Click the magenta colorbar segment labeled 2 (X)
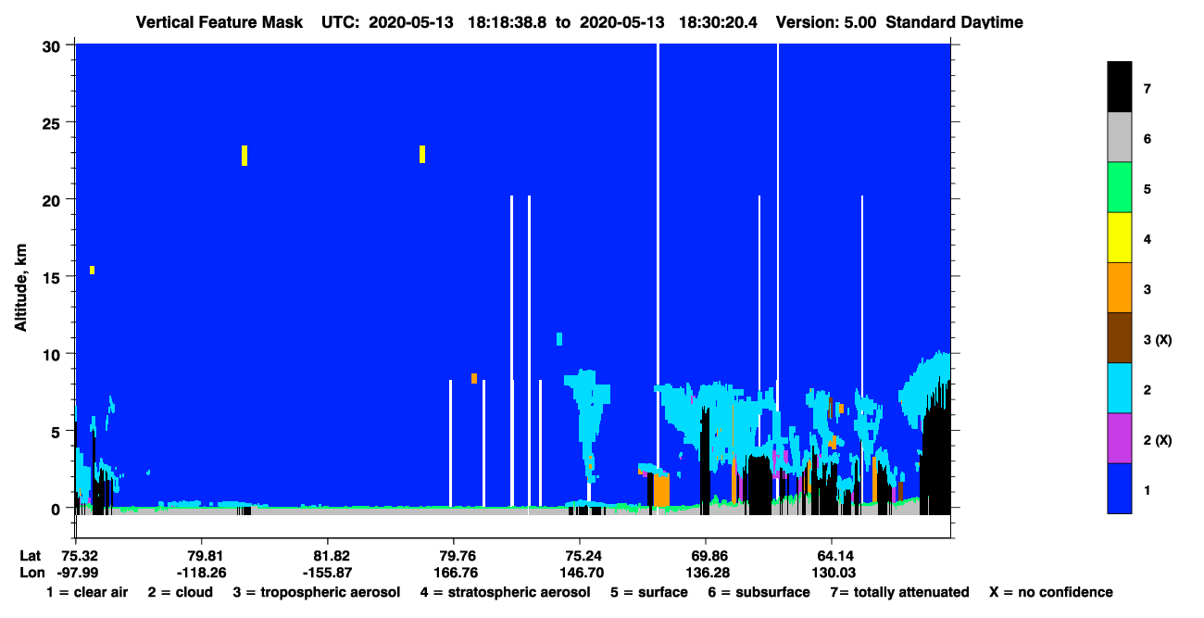 (1120, 437)
